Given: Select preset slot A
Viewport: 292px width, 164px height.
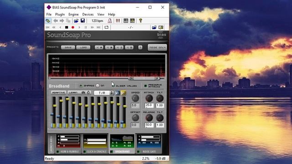Looking at the screenshot, I should pos(99,47).
